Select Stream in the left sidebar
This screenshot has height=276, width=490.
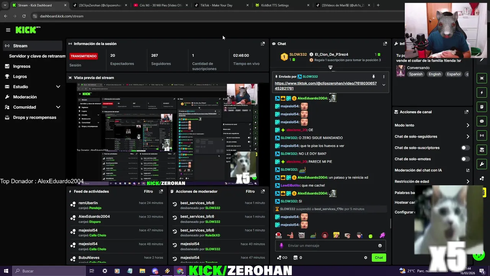click(32, 46)
